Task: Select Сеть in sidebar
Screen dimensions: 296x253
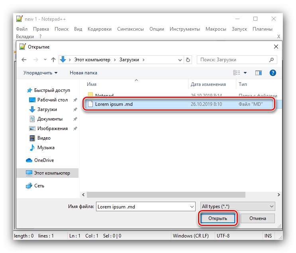Action: [x=35, y=186]
